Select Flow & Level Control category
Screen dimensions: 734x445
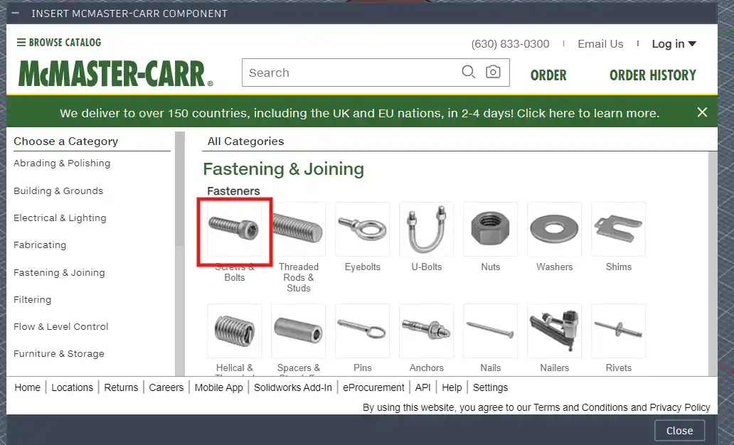click(x=61, y=326)
